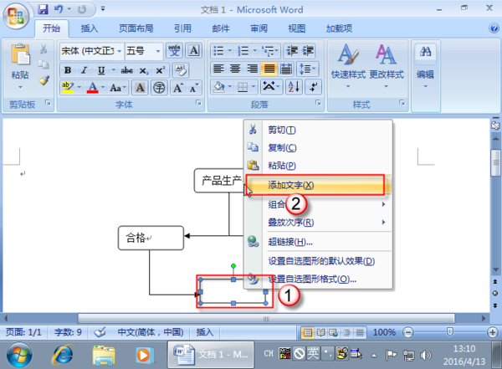Align text right
This screenshot has width=502, height=369.
point(252,69)
